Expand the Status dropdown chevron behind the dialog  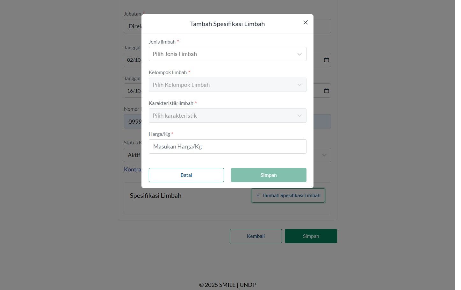click(x=324, y=155)
